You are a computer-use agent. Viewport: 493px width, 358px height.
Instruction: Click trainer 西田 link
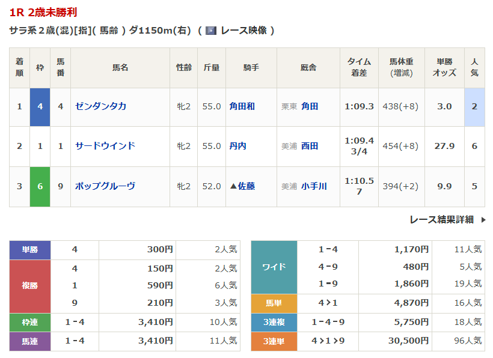coord(310,146)
